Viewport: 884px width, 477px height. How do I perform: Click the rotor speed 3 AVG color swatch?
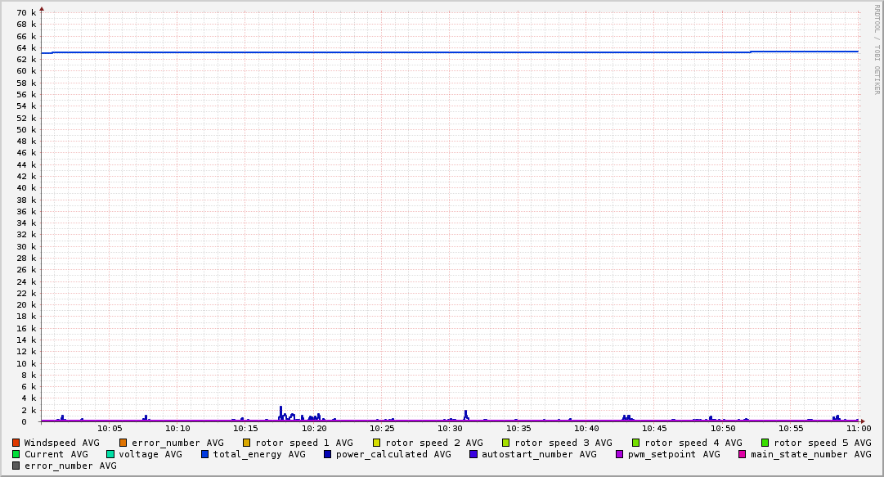pyautogui.click(x=506, y=443)
